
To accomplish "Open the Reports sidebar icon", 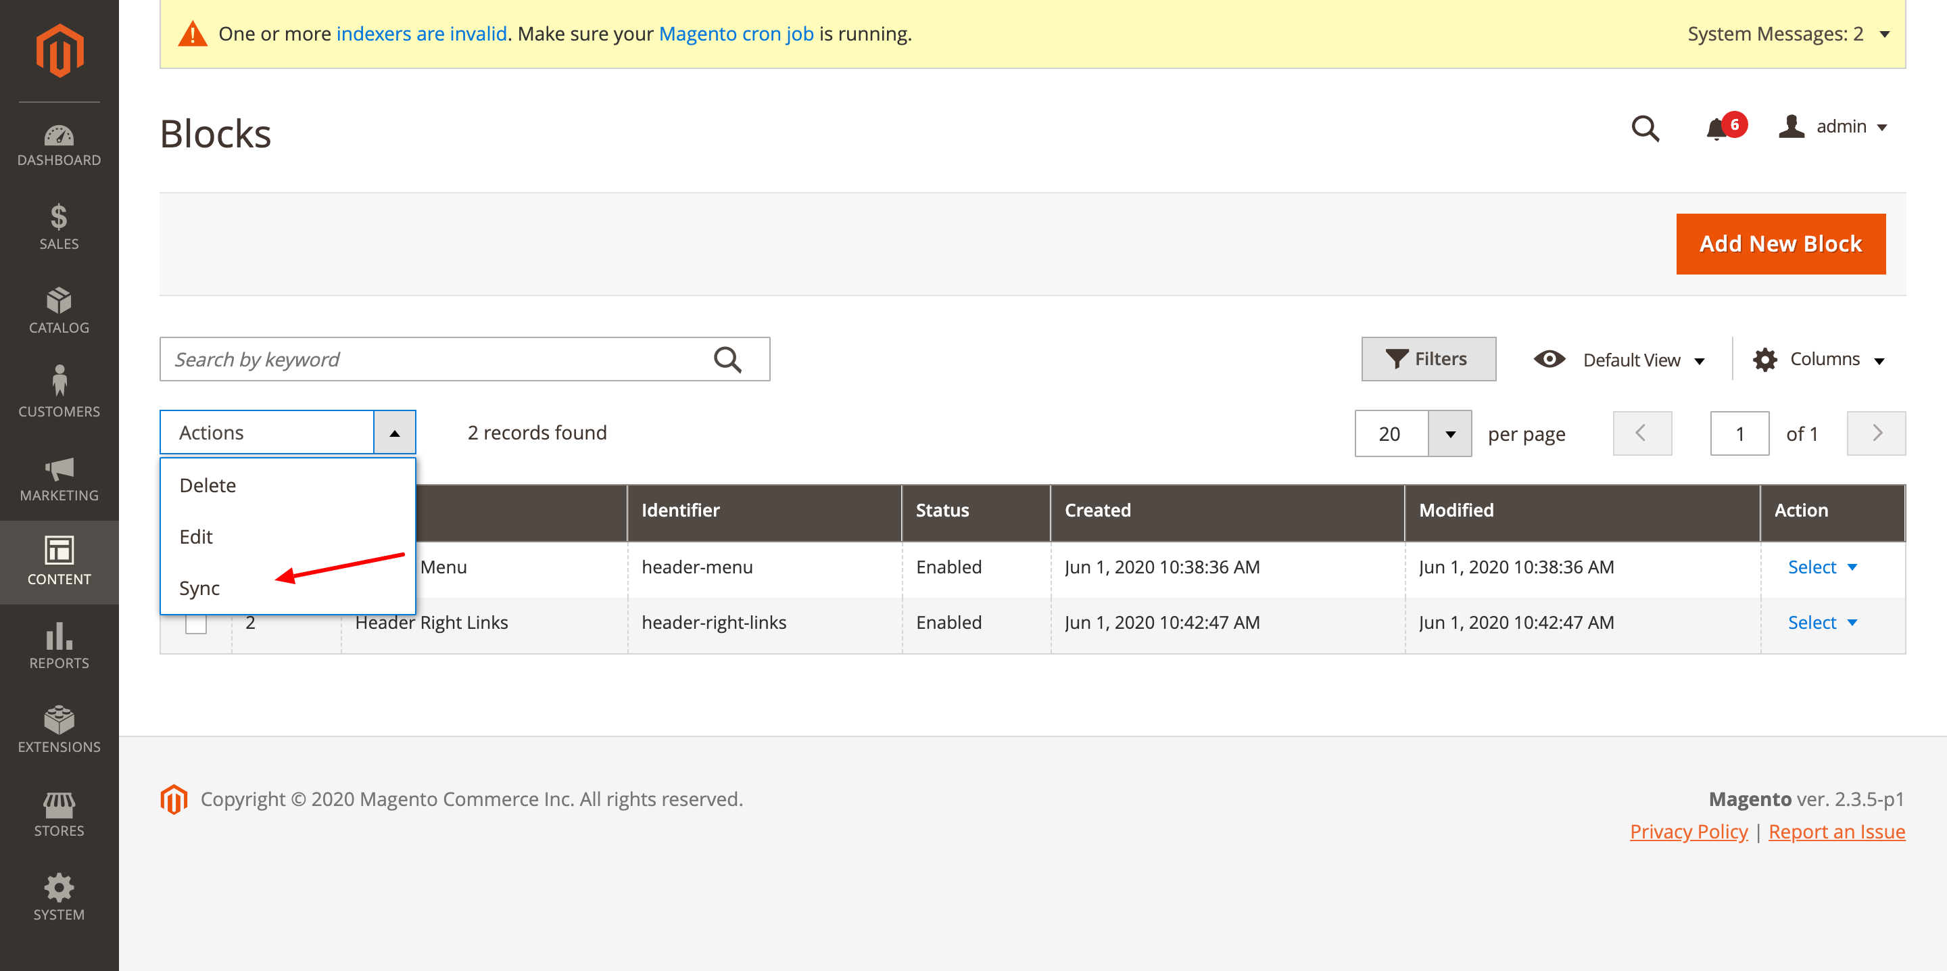I will point(59,646).
